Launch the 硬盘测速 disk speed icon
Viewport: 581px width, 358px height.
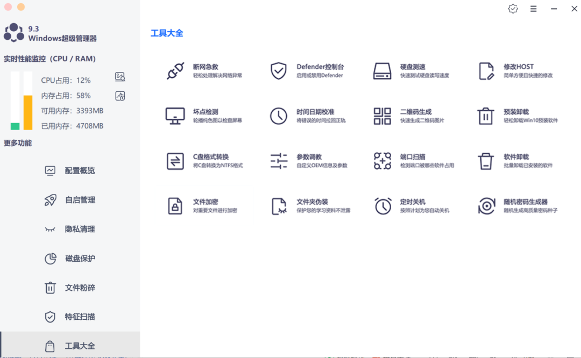click(382, 71)
